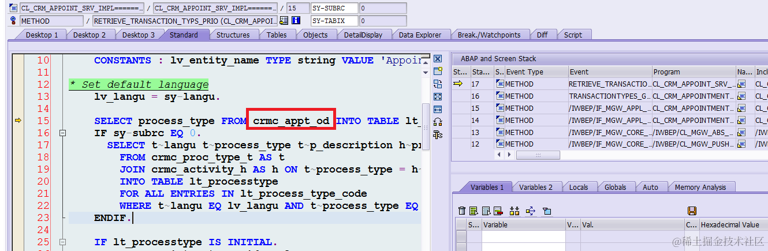Viewport: 768px width, 251px height.
Task: Open the Script tab
Action: pyautogui.click(x=573, y=35)
